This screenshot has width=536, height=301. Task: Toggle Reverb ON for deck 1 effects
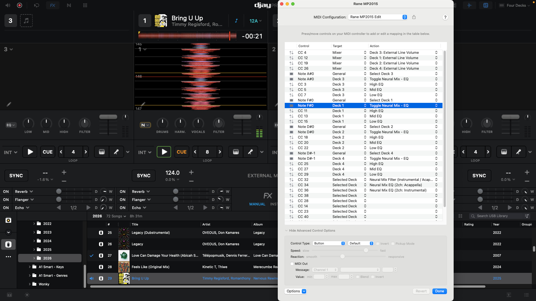[122, 191]
